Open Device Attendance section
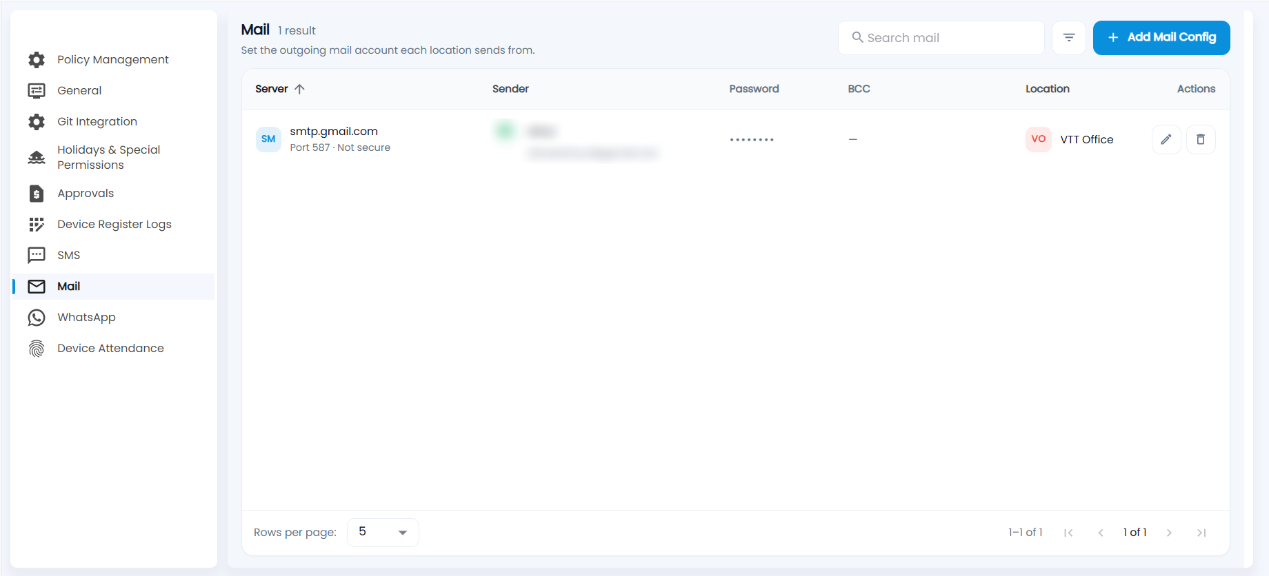1269x576 pixels. [x=114, y=349]
